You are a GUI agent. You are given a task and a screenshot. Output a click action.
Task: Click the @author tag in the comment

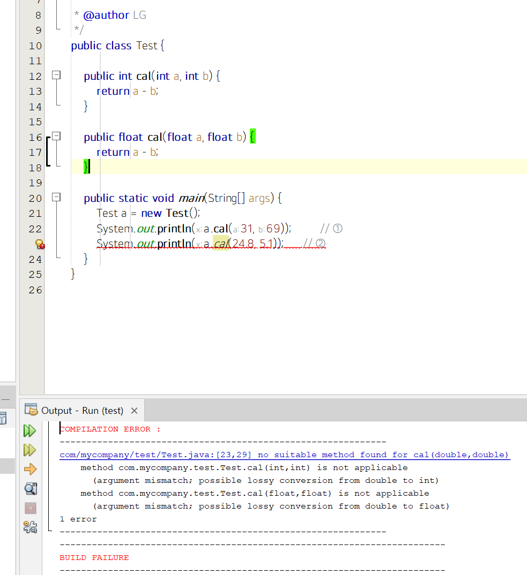click(x=106, y=15)
